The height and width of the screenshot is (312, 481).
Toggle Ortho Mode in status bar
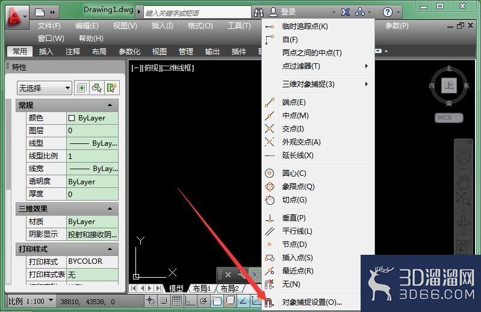pos(190,301)
